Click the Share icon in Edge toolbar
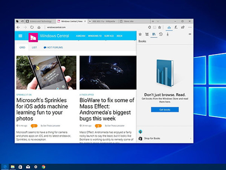The width and height of the screenshot is (226, 170). (x=183, y=27)
